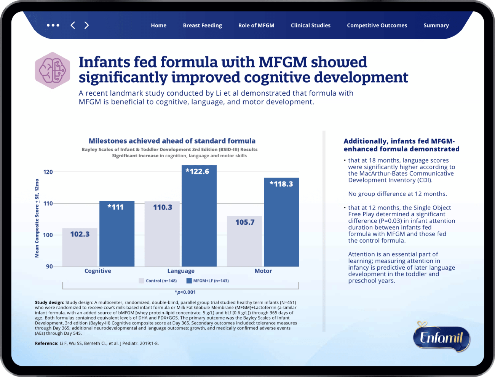Select the Motor control bar 105.7
The width and height of the screenshot is (495, 377).
point(244,241)
